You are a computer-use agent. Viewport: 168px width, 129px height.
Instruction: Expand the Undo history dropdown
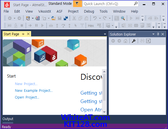click(100, 18)
